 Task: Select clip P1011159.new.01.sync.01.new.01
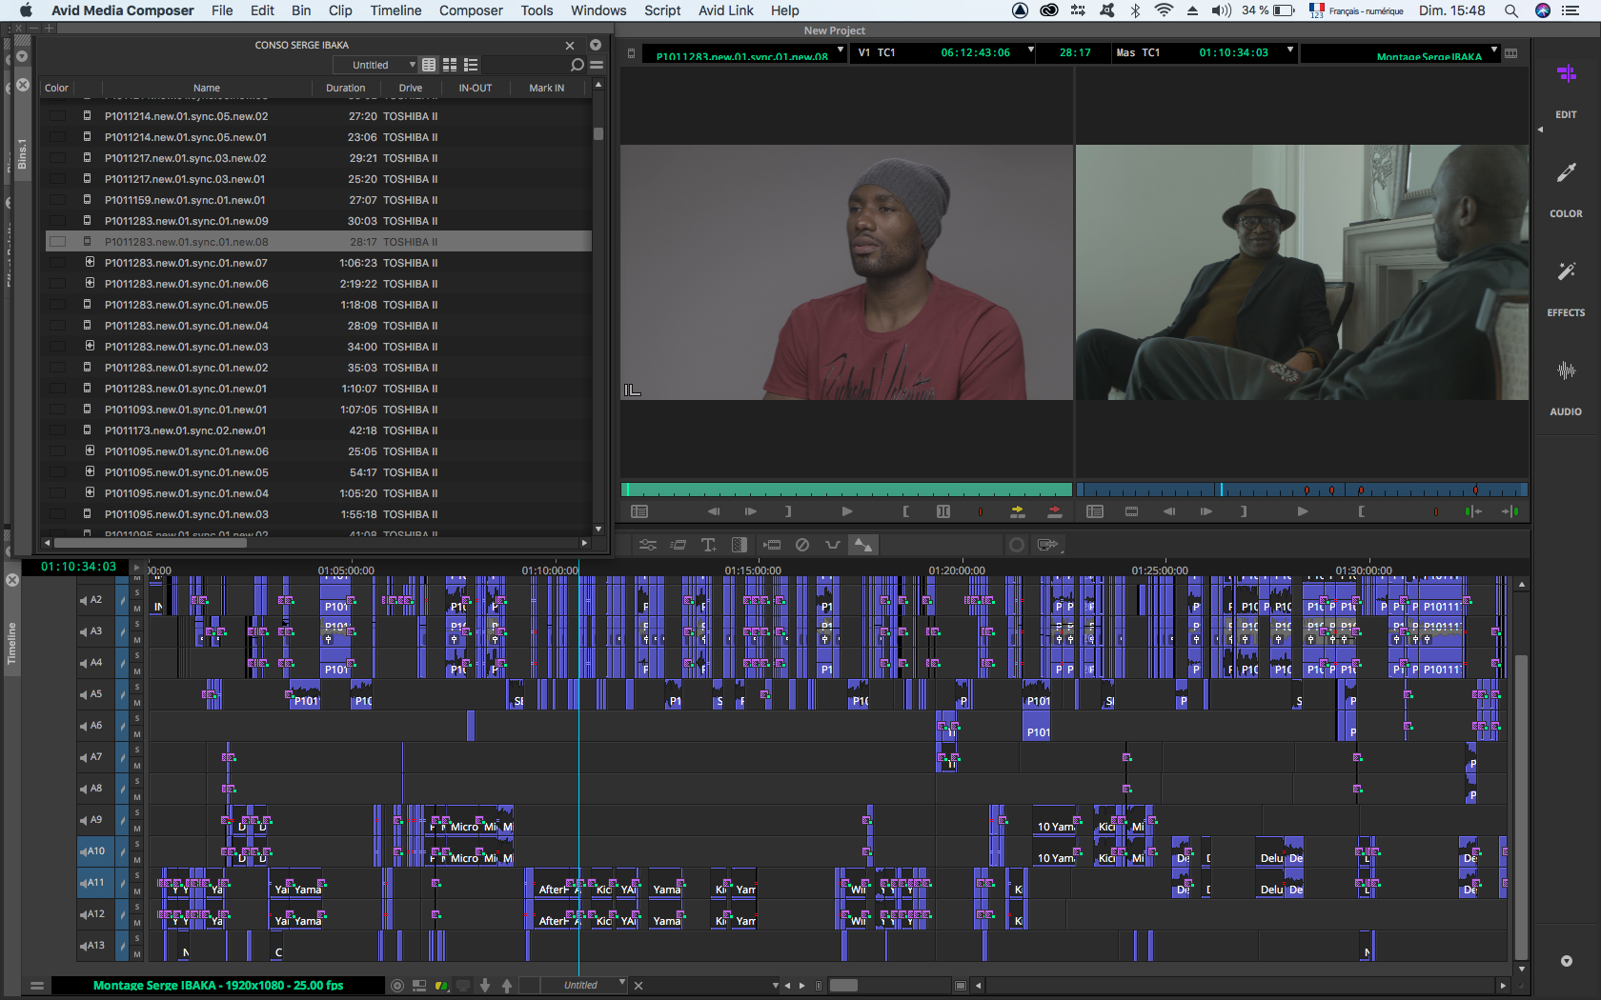(185, 200)
